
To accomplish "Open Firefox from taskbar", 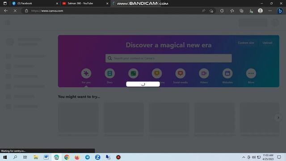I will point(77,157).
